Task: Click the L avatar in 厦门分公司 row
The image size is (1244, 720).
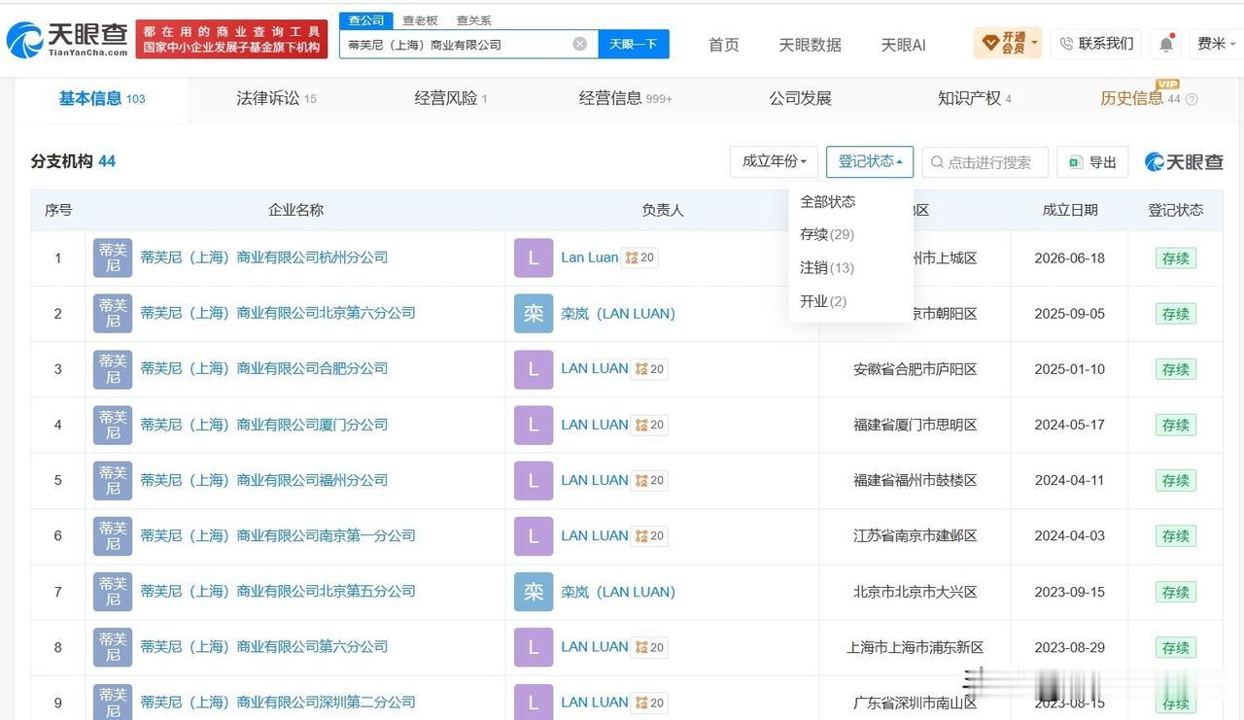Action: (534, 425)
